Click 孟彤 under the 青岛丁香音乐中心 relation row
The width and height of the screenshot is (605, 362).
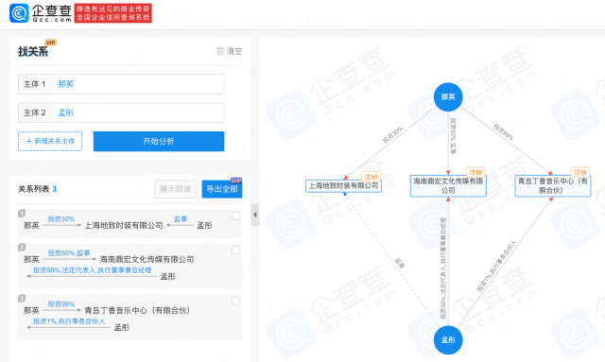point(122,327)
